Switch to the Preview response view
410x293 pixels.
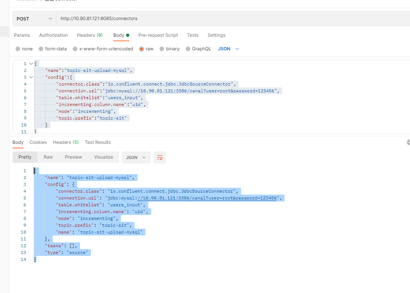pos(73,157)
